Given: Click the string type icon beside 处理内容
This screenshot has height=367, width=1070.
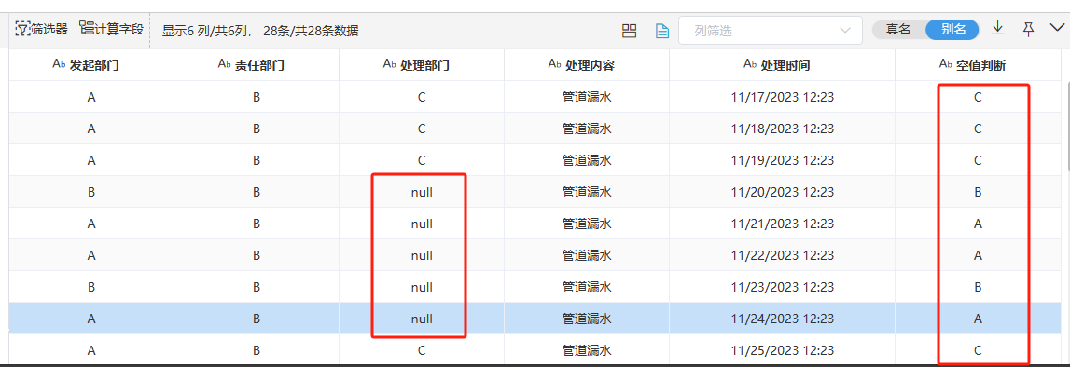Looking at the screenshot, I should tap(555, 64).
